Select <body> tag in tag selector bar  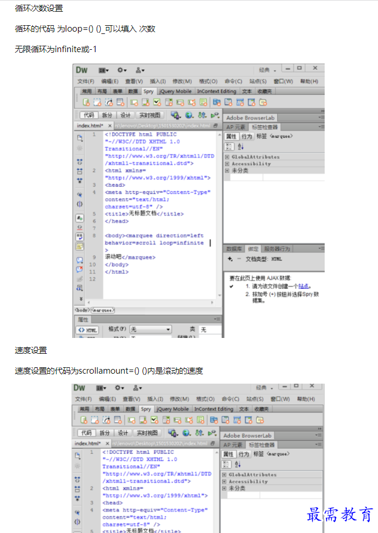[82, 310]
